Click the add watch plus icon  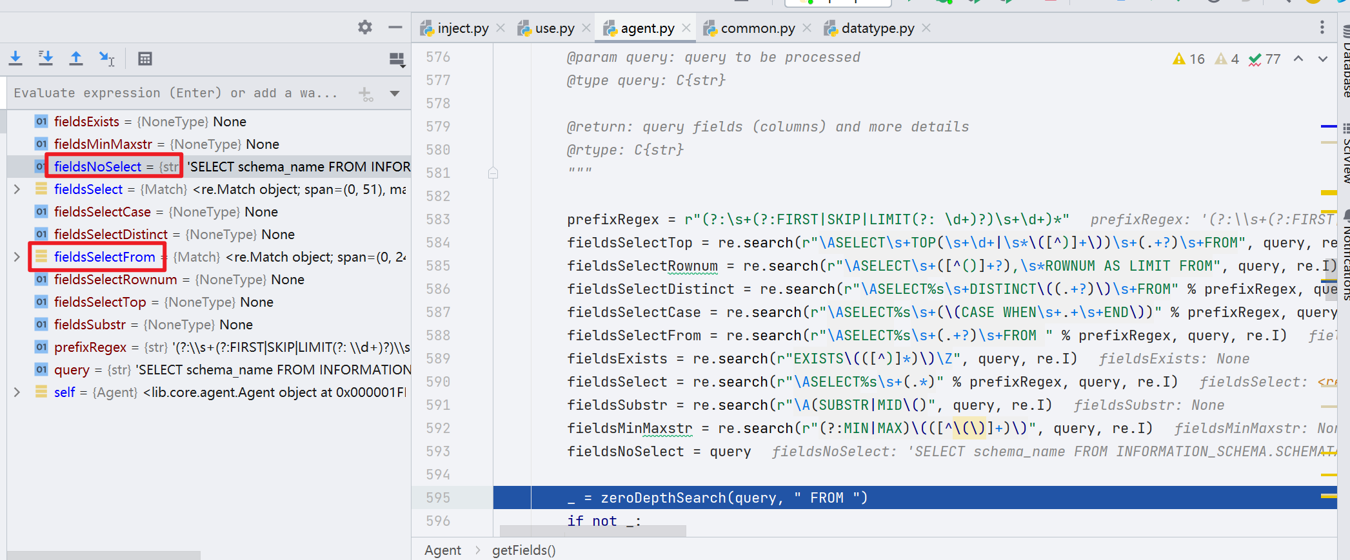click(x=366, y=93)
